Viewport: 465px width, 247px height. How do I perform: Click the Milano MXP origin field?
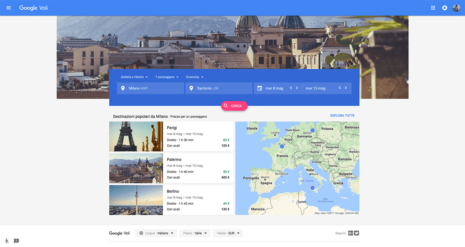150,88
